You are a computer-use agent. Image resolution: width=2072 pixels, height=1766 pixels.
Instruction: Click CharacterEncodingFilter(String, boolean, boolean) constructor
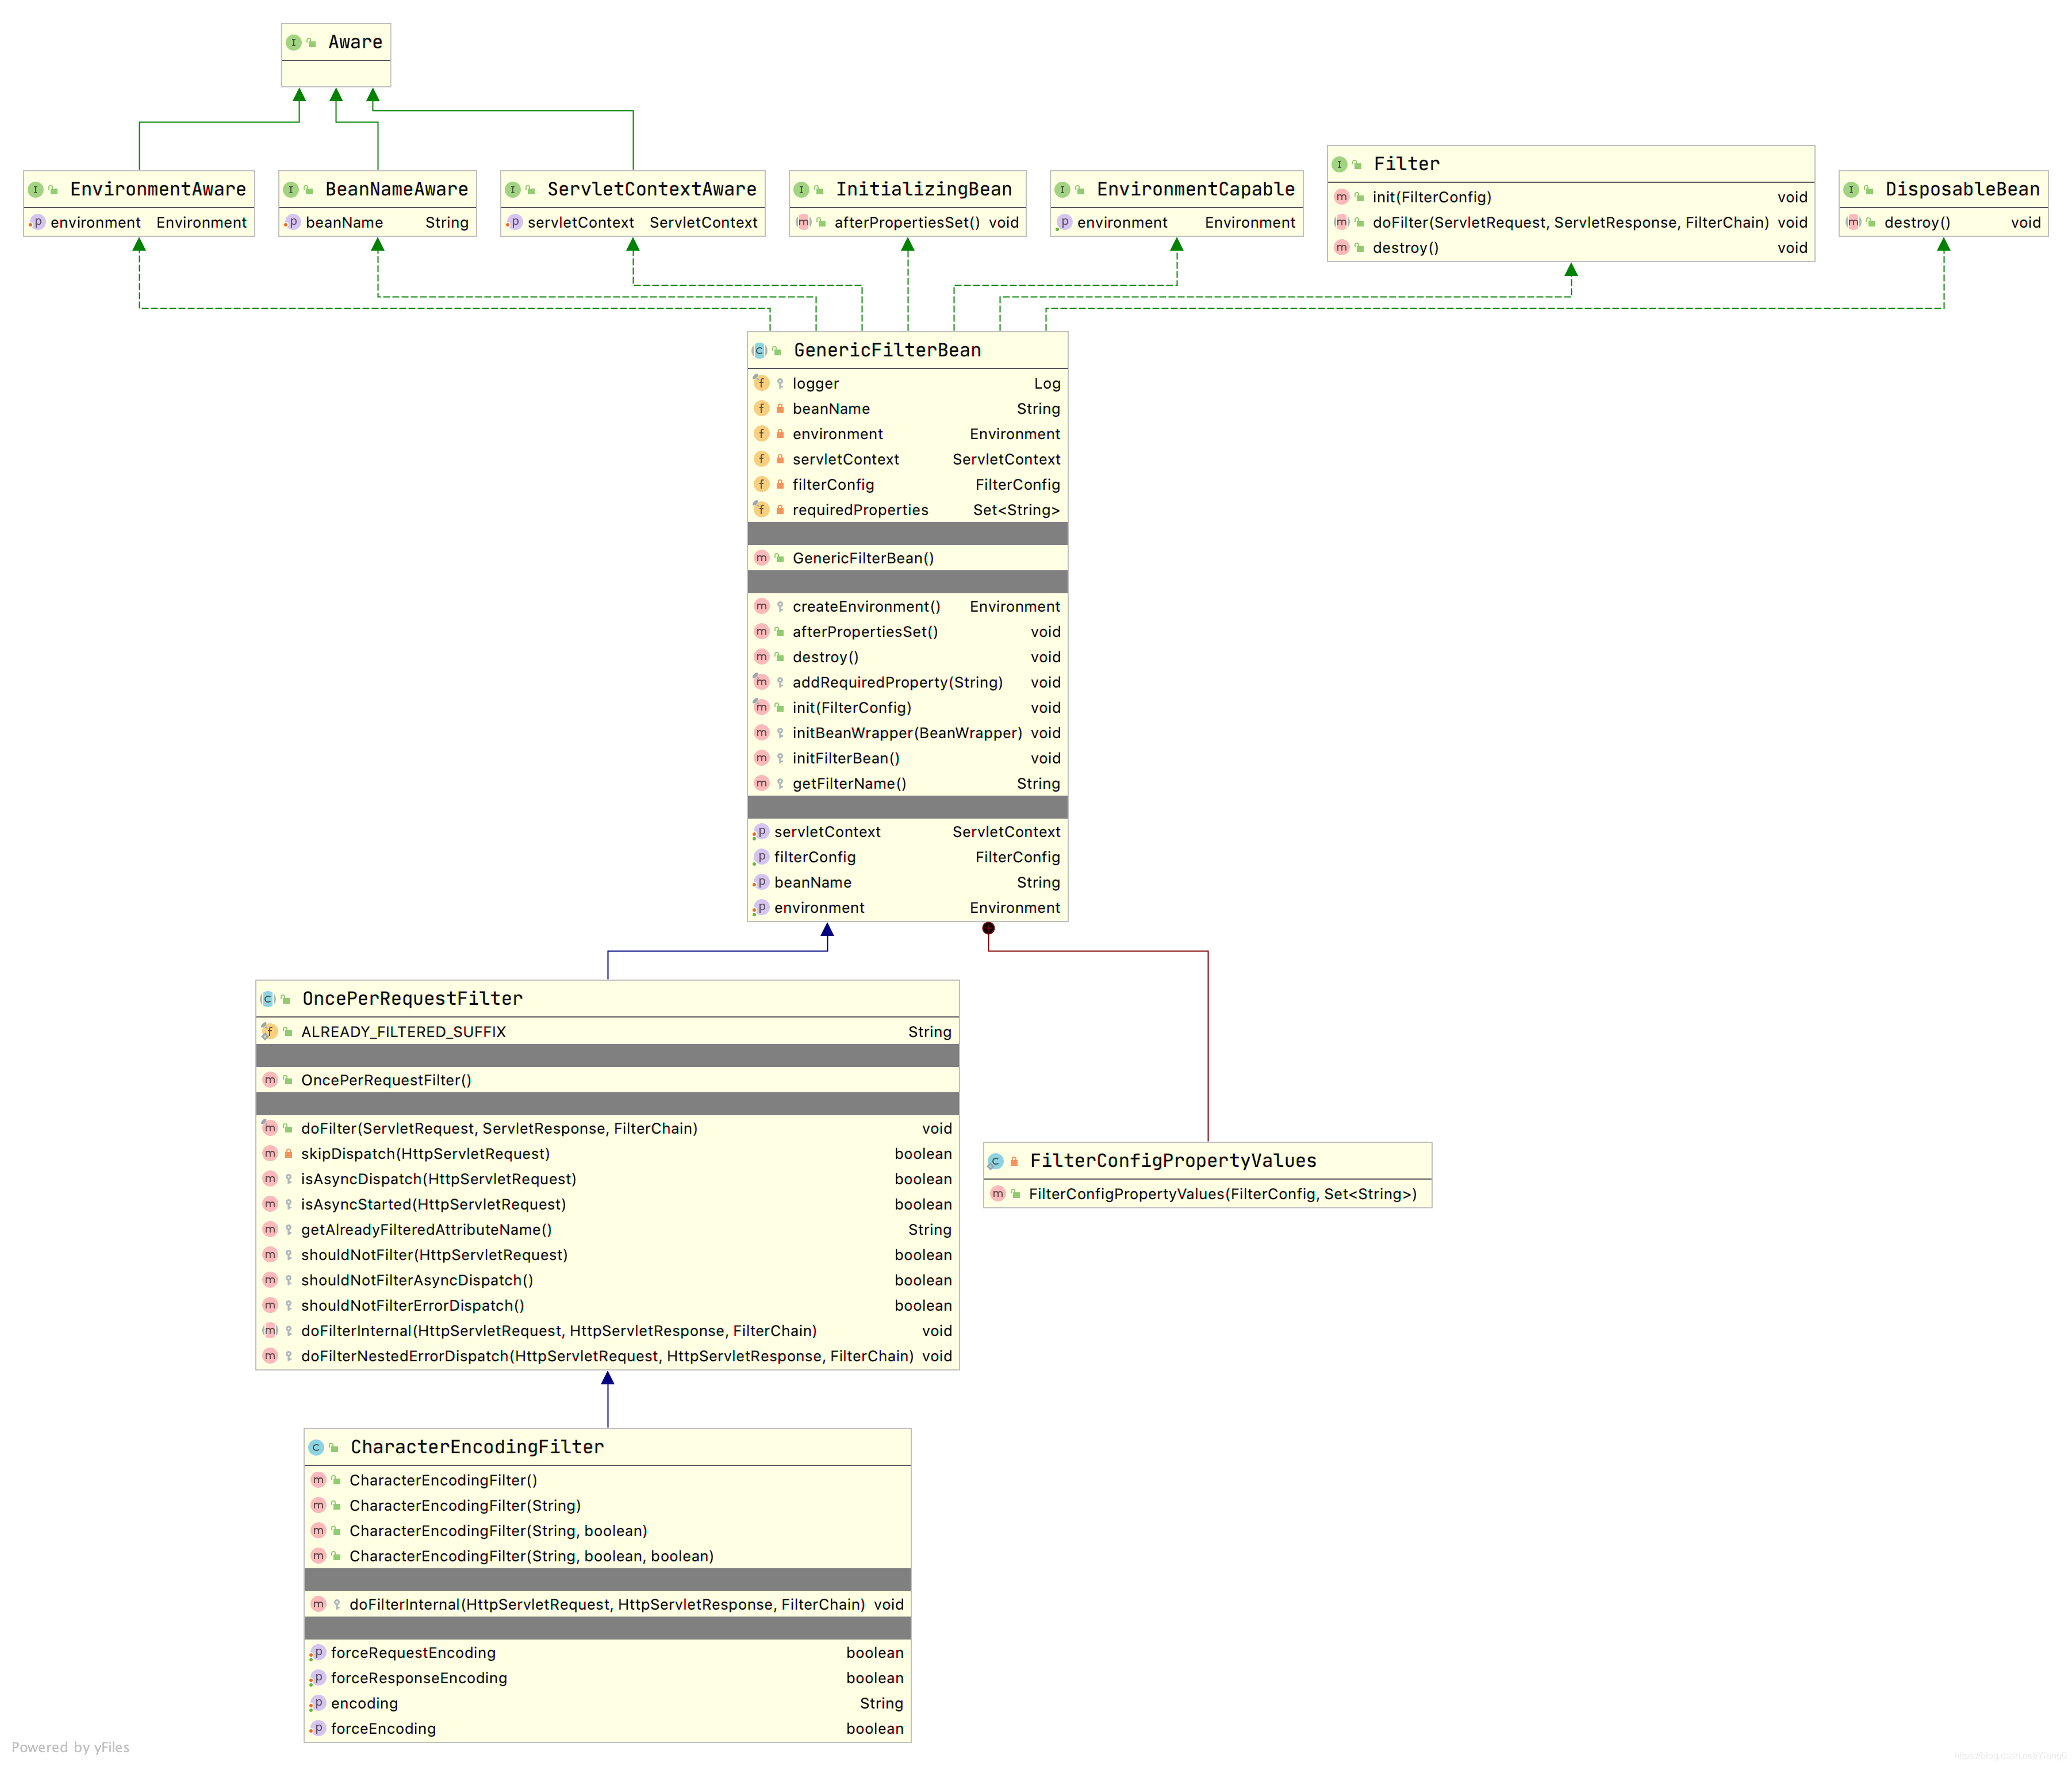[x=608, y=1556]
